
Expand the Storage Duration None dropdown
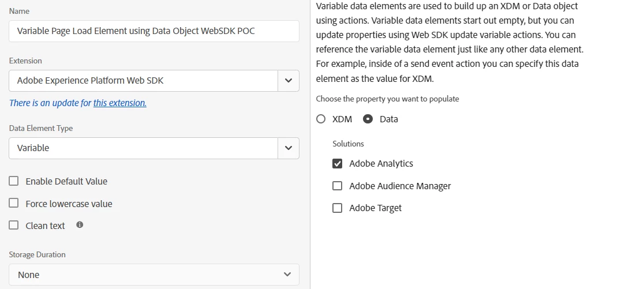[x=153, y=275]
